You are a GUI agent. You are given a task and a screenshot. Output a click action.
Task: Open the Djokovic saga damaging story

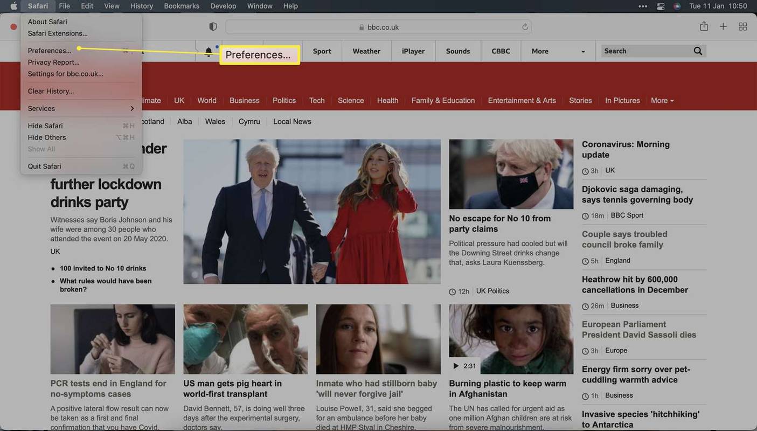click(x=637, y=194)
